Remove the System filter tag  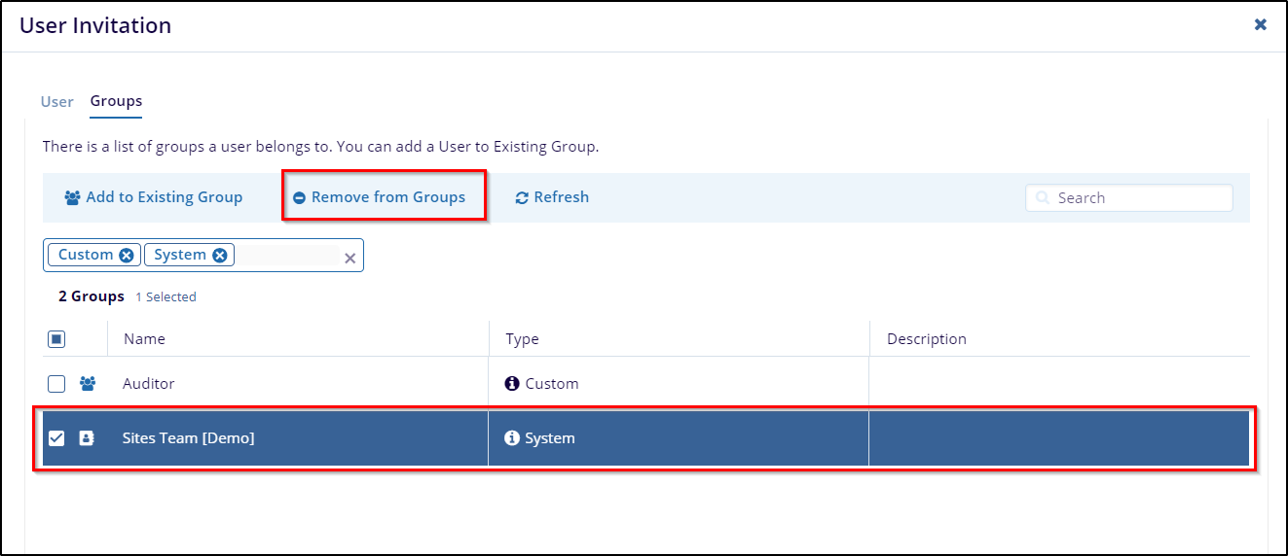point(220,255)
